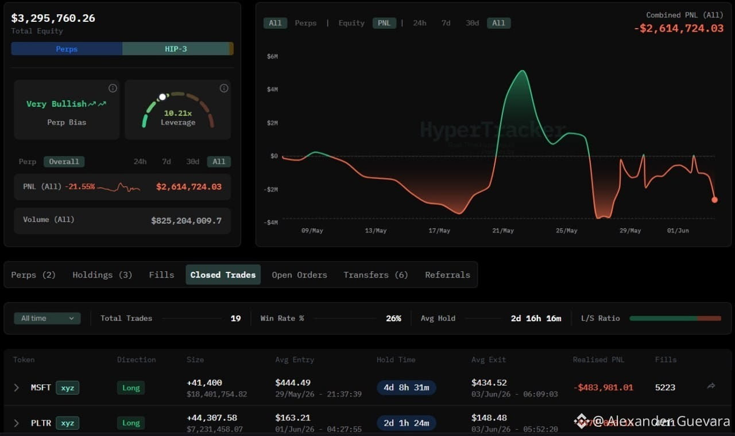735x436 pixels.
Task: Click share arrow icon in MSFT row
Action: click(x=711, y=387)
